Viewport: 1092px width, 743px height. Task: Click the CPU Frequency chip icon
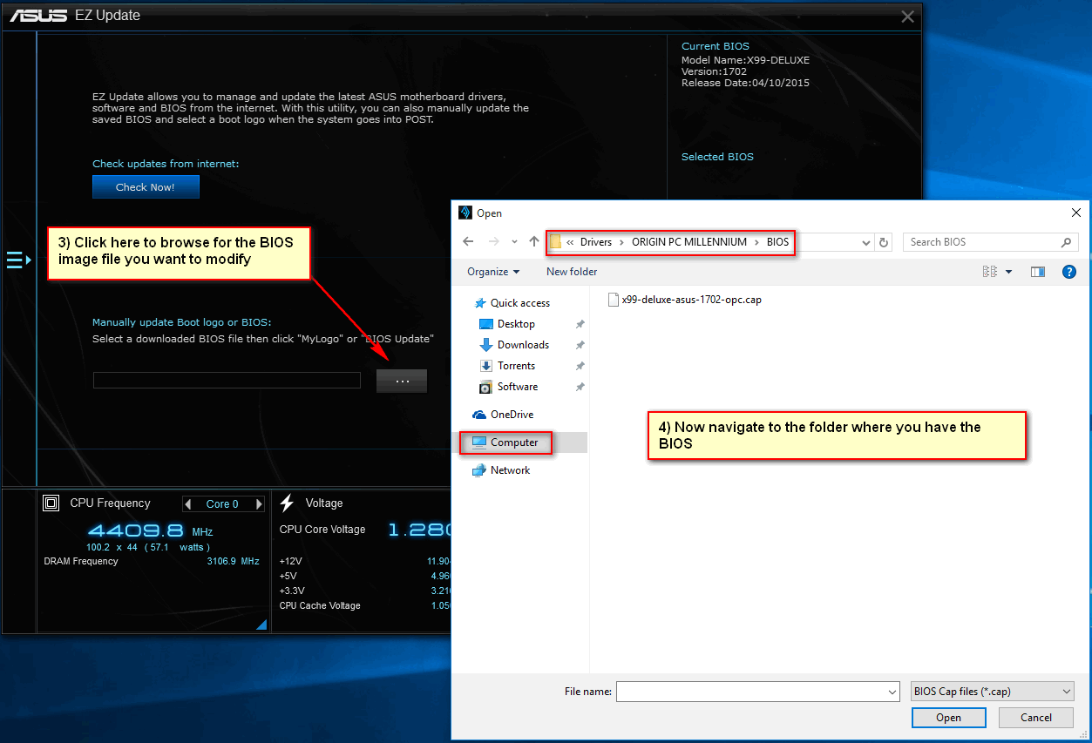click(x=51, y=503)
